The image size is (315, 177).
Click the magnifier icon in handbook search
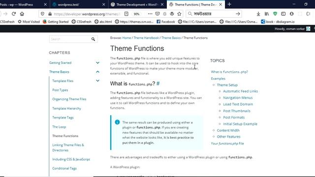coord(93,39)
